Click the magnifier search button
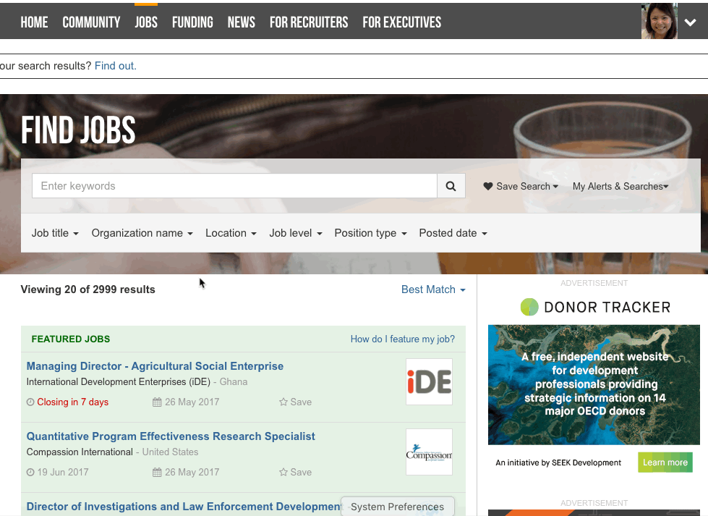This screenshot has height=516, width=708. coord(451,186)
